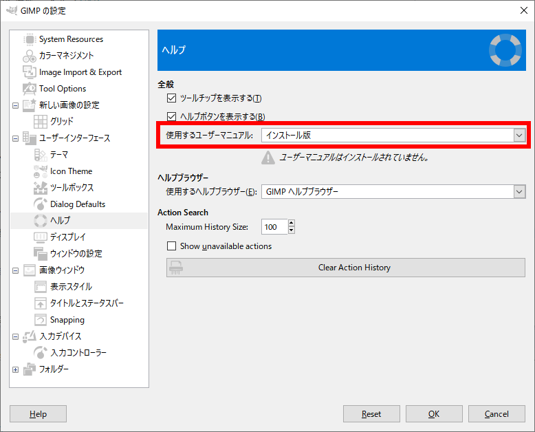Click the ユーザーインターフェース icon
Viewport: 535px width, 432px height.
[30, 138]
